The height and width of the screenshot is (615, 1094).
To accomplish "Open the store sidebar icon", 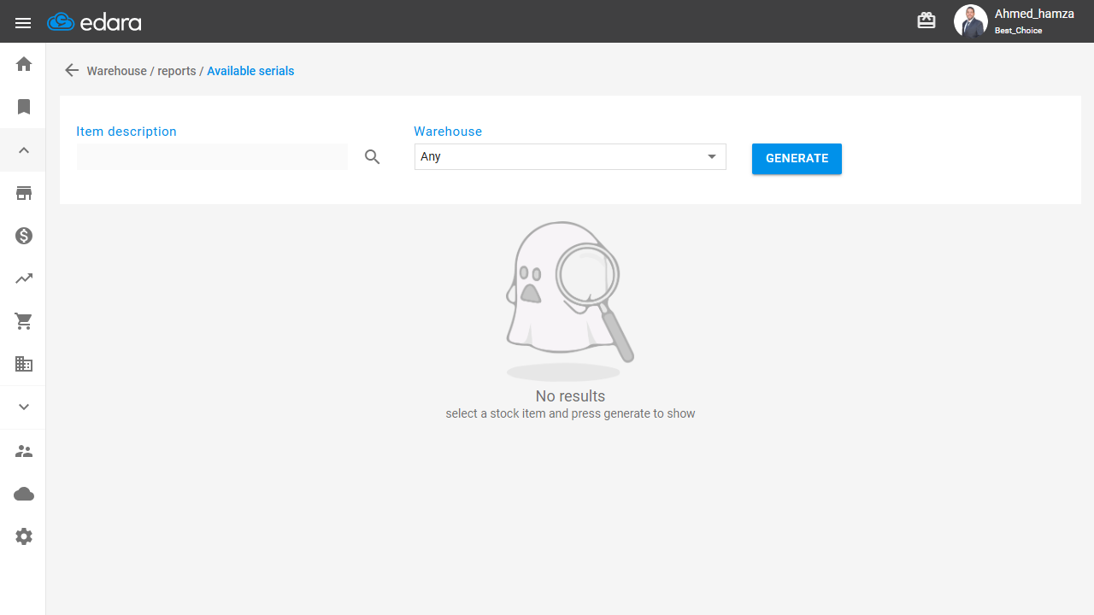I will point(24,193).
